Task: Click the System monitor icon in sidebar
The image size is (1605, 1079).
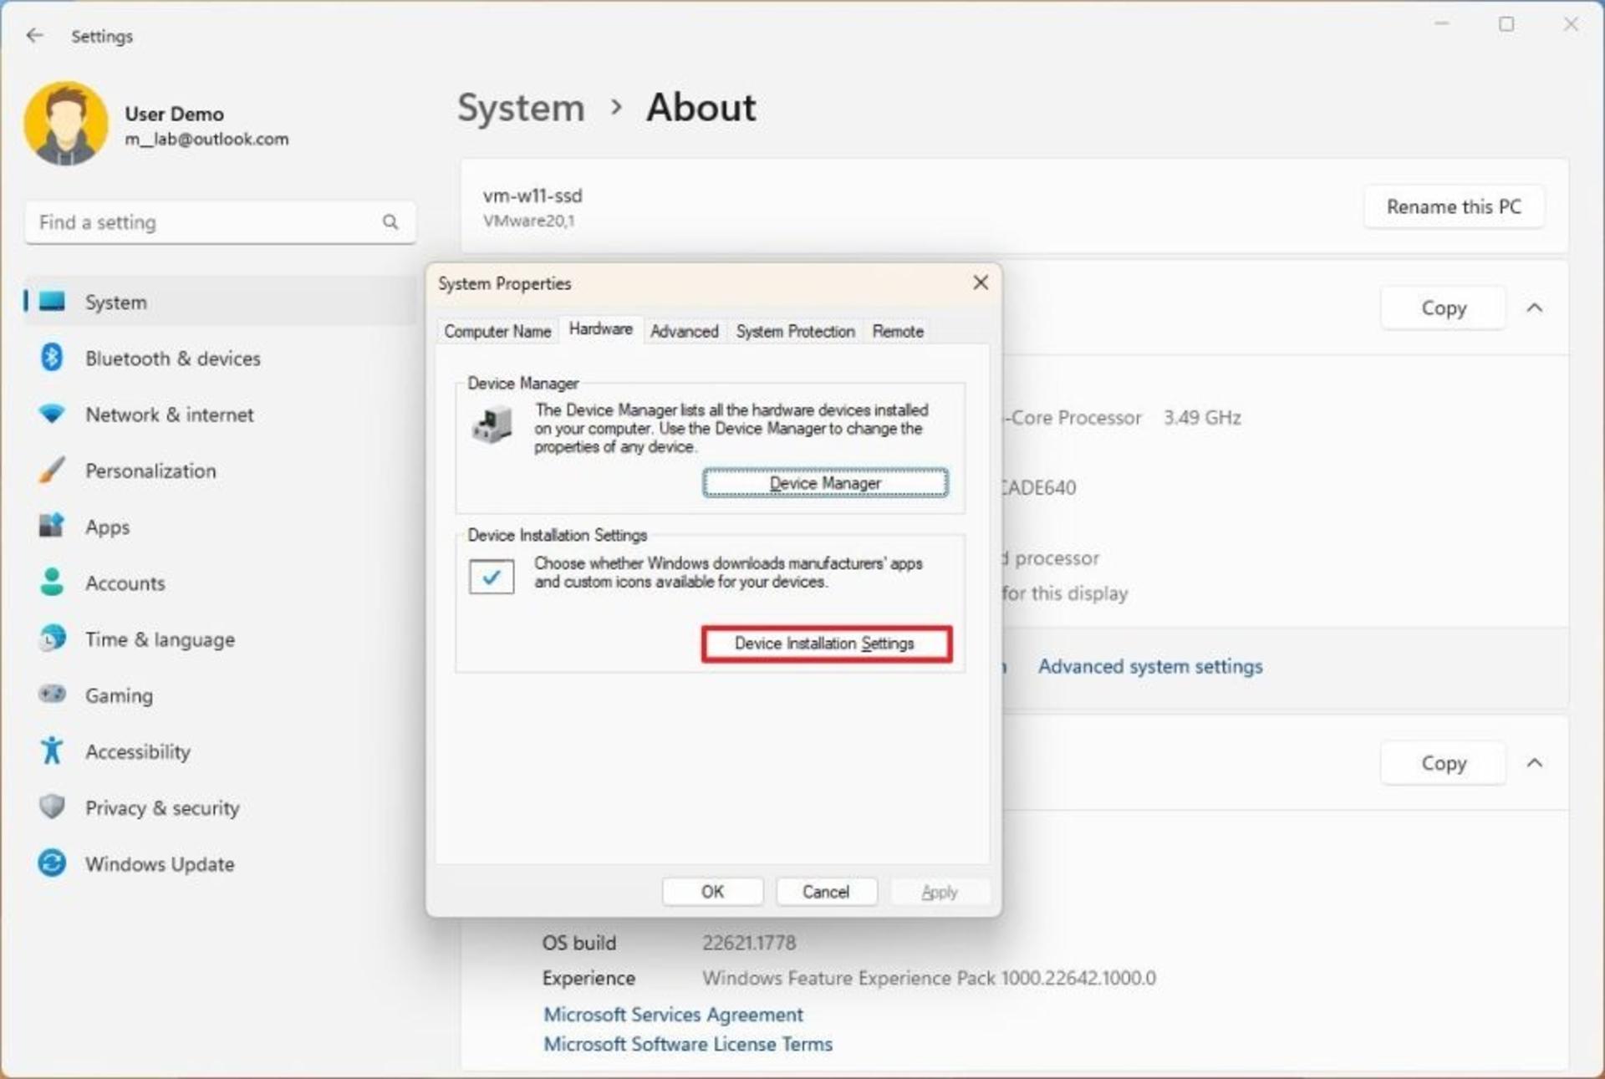Action: pos(52,301)
